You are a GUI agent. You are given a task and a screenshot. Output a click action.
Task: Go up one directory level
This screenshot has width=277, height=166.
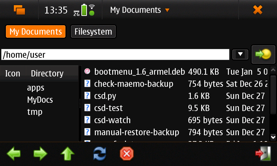(68, 154)
